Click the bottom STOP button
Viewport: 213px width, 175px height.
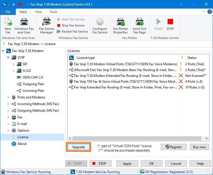point(101,163)
